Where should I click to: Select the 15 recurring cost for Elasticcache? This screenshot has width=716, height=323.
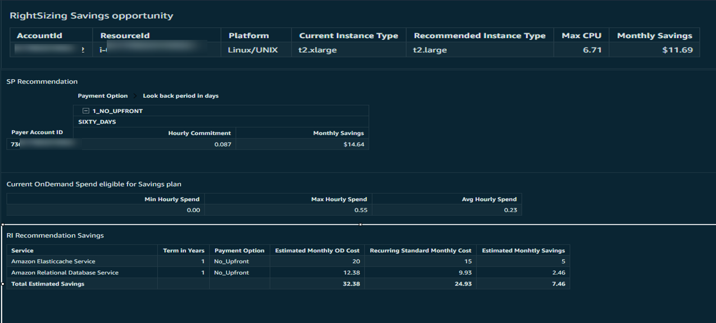click(x=468, y=261)
